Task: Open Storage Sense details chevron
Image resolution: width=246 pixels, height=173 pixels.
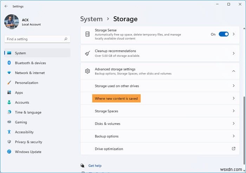Action: coord(233,34)
